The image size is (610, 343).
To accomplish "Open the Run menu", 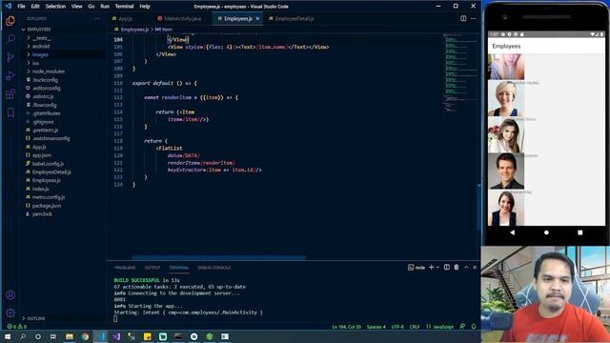I will tap(105, 7).
